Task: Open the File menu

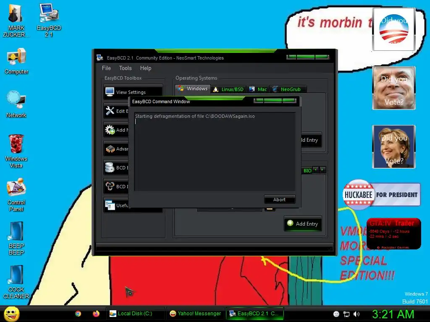Action: (106, 68)
